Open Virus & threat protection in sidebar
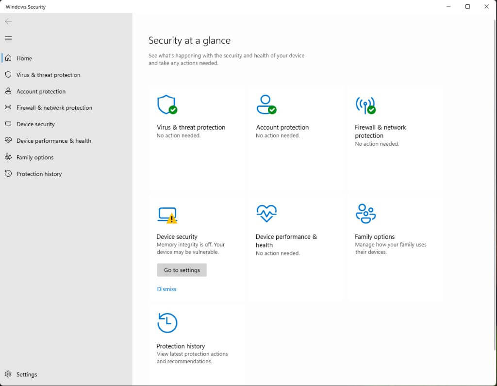This screenshot has height=386, width=497. [48, 75]
